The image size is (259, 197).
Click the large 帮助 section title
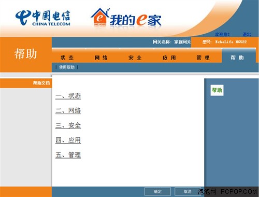(25, 54)
